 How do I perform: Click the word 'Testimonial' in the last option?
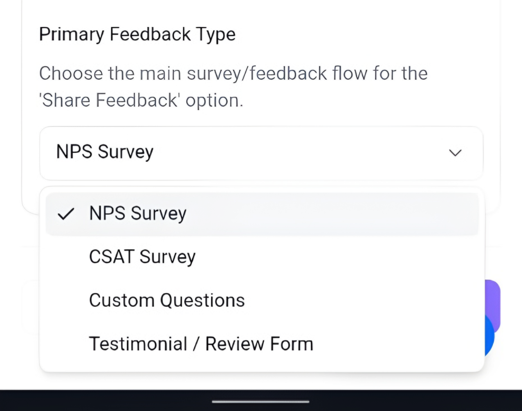tap(138, 344)
